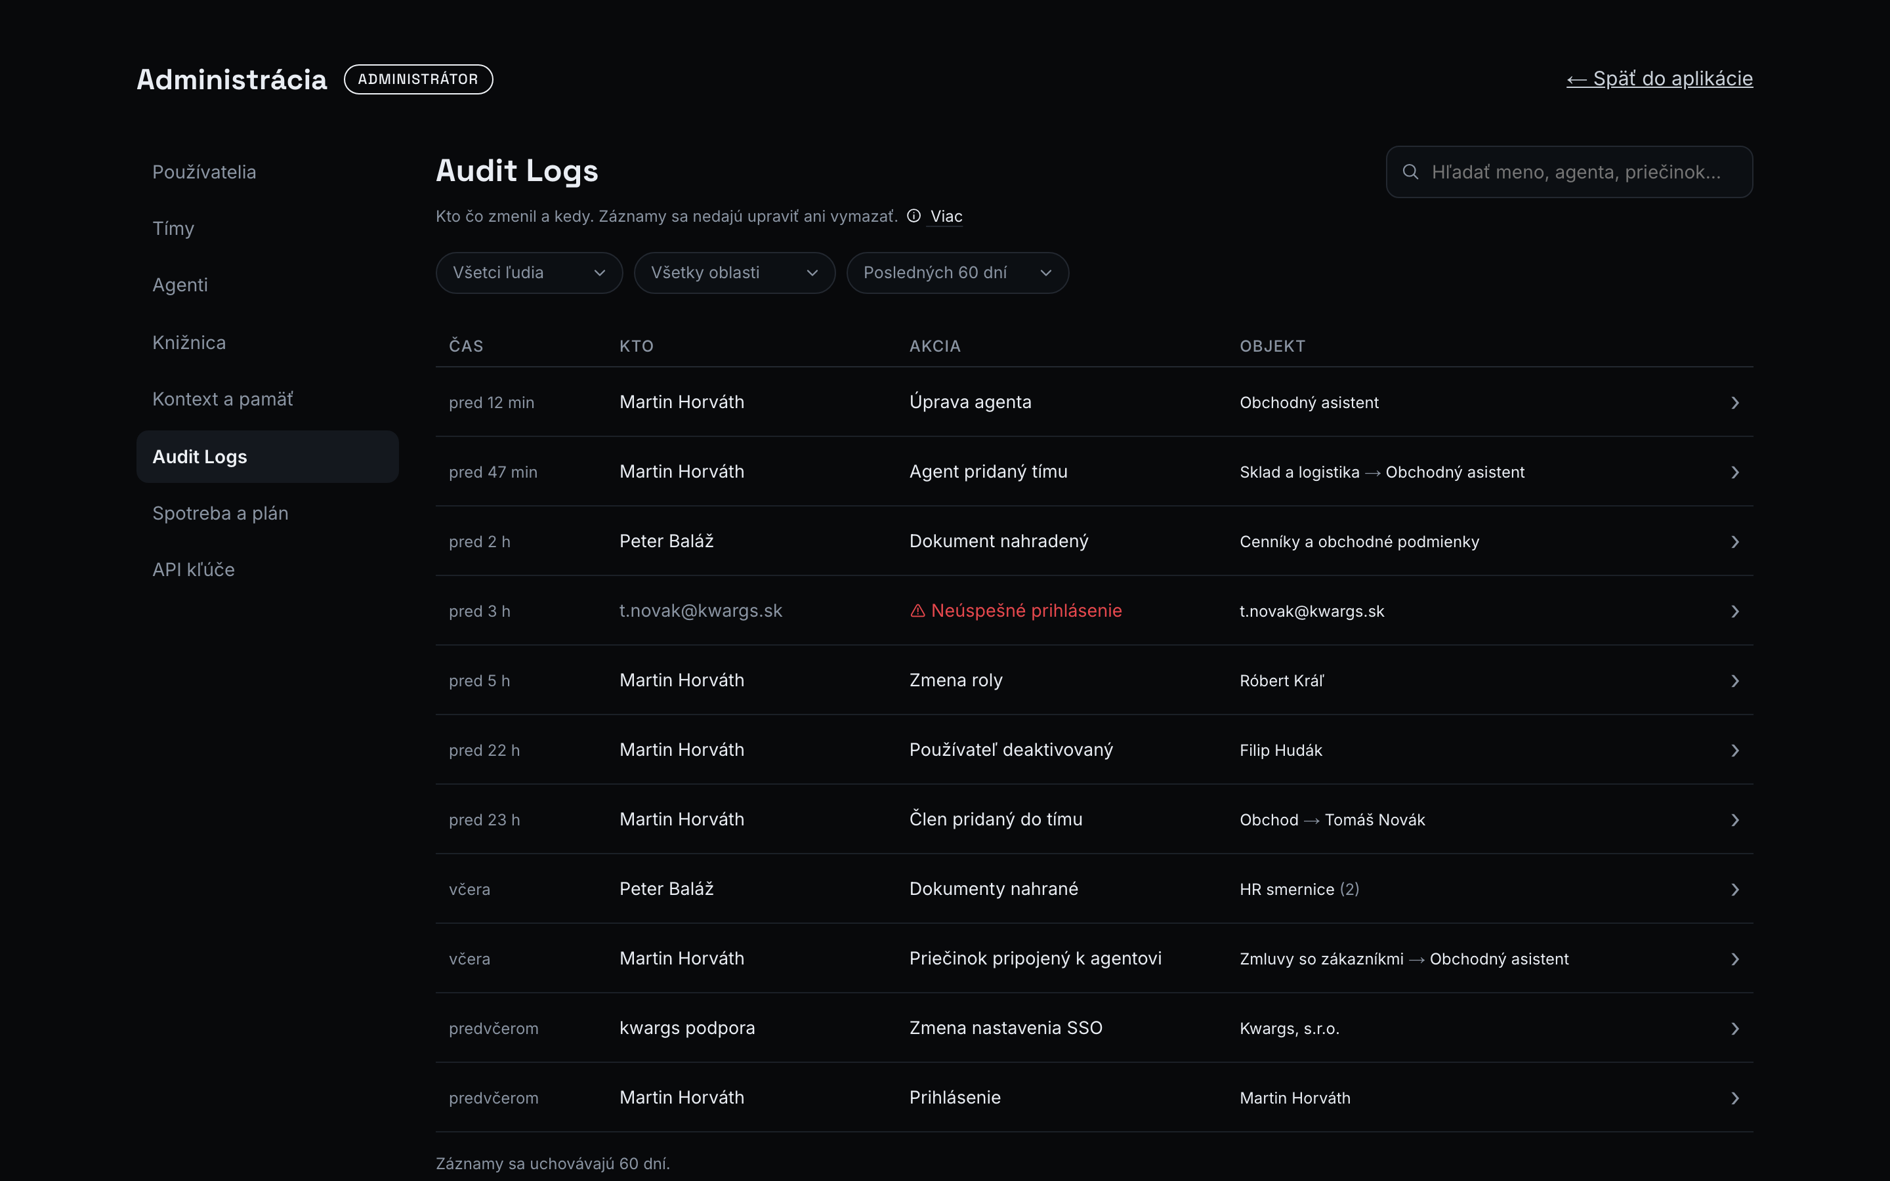
Task: Click the ČAS column header
Action: tap(466, 346)
